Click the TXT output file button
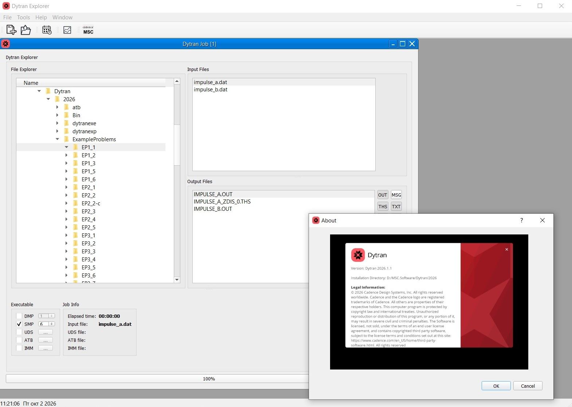The height and width of the screenshot is (407, 572). 396,206
